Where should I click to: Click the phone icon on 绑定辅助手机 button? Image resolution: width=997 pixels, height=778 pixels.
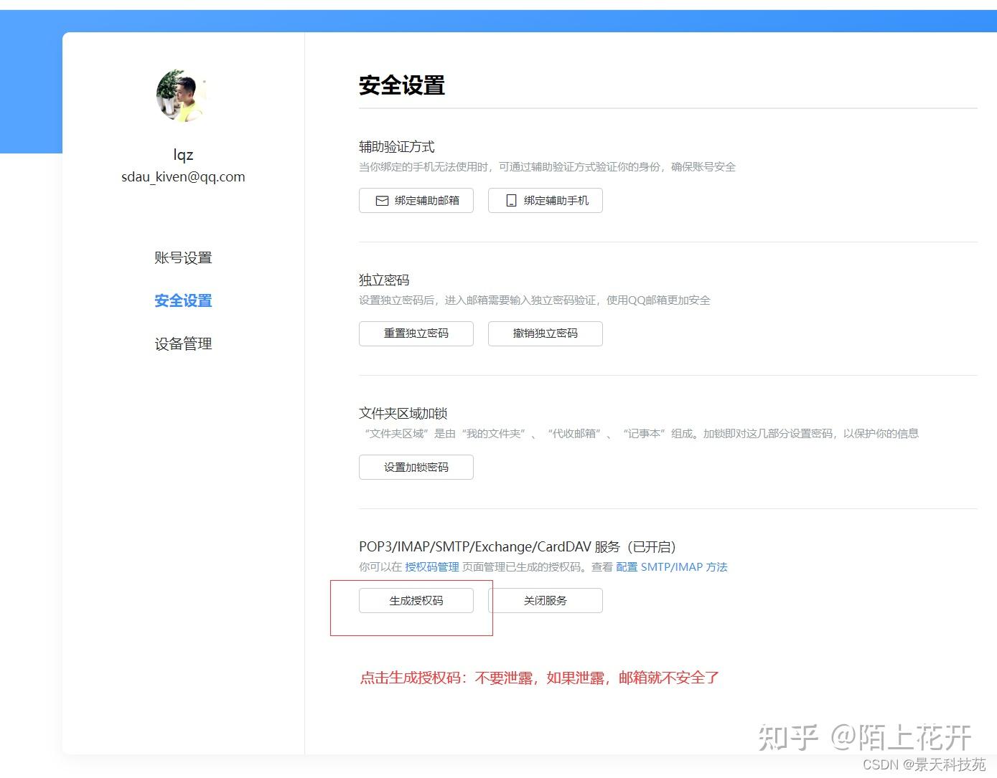point(511,201)
